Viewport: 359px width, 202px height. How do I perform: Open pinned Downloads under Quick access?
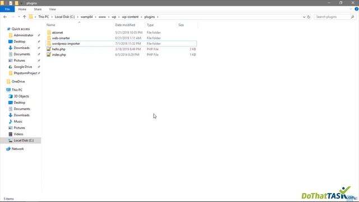point(21,48)
